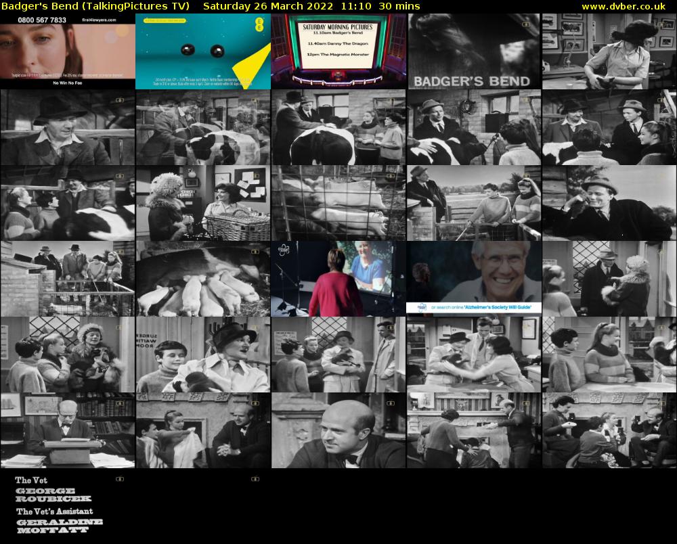Open thumbnail of man in hat scratching his ear
This screenshot has width=677, height=544.
[609, 203]
